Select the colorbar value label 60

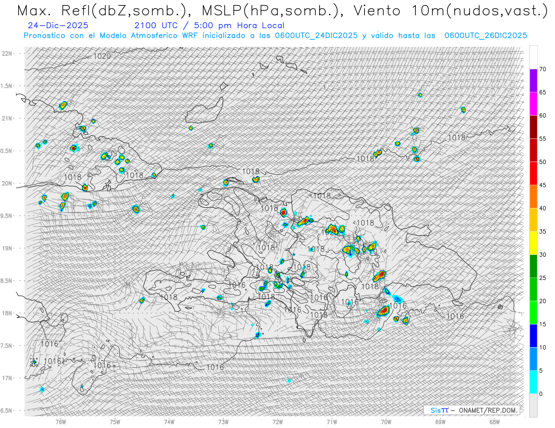(543, 115)
